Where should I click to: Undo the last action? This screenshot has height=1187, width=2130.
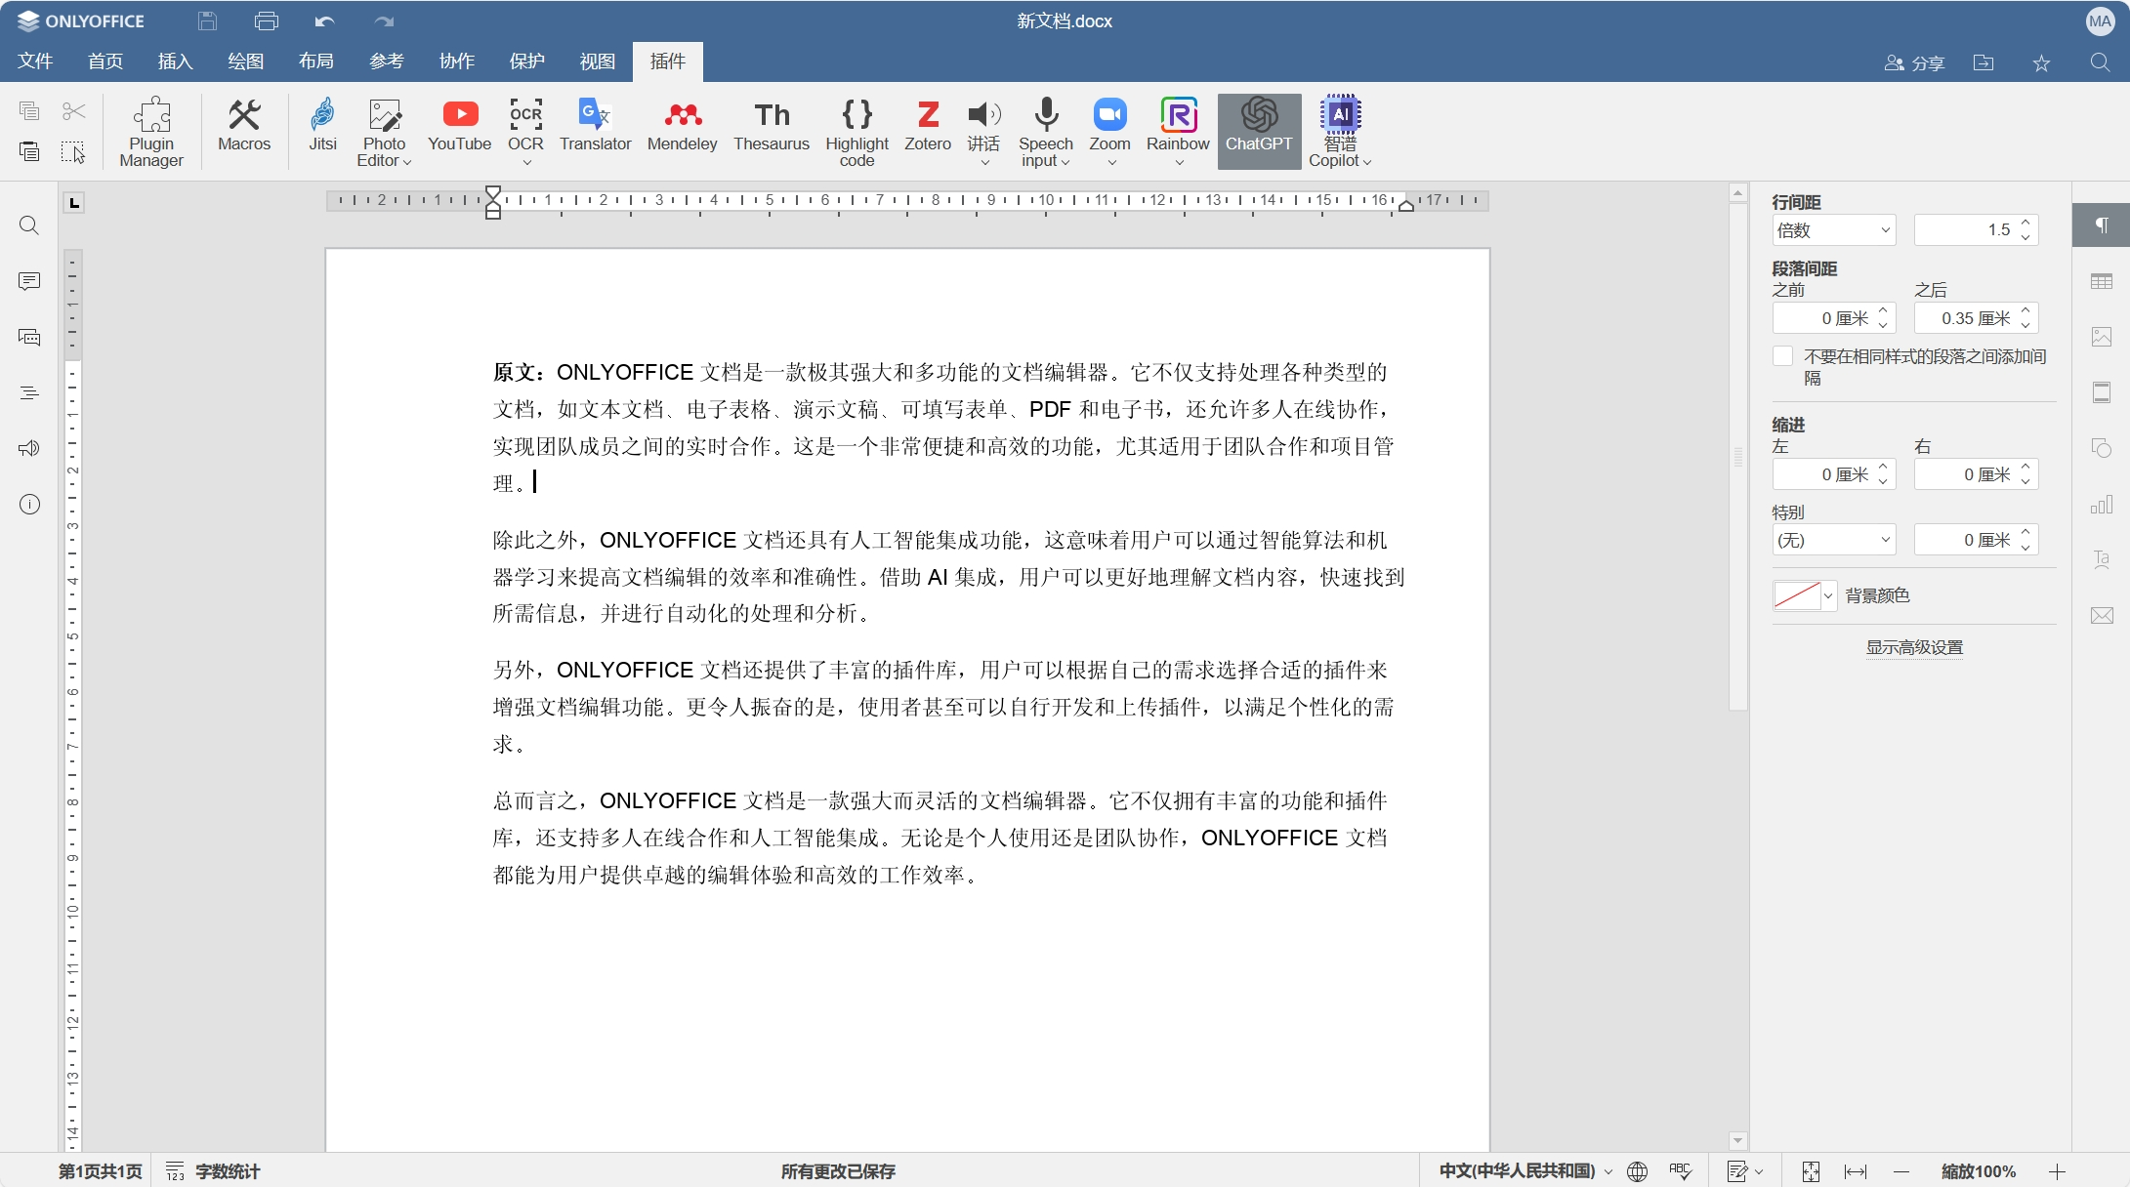coord(325,20)
